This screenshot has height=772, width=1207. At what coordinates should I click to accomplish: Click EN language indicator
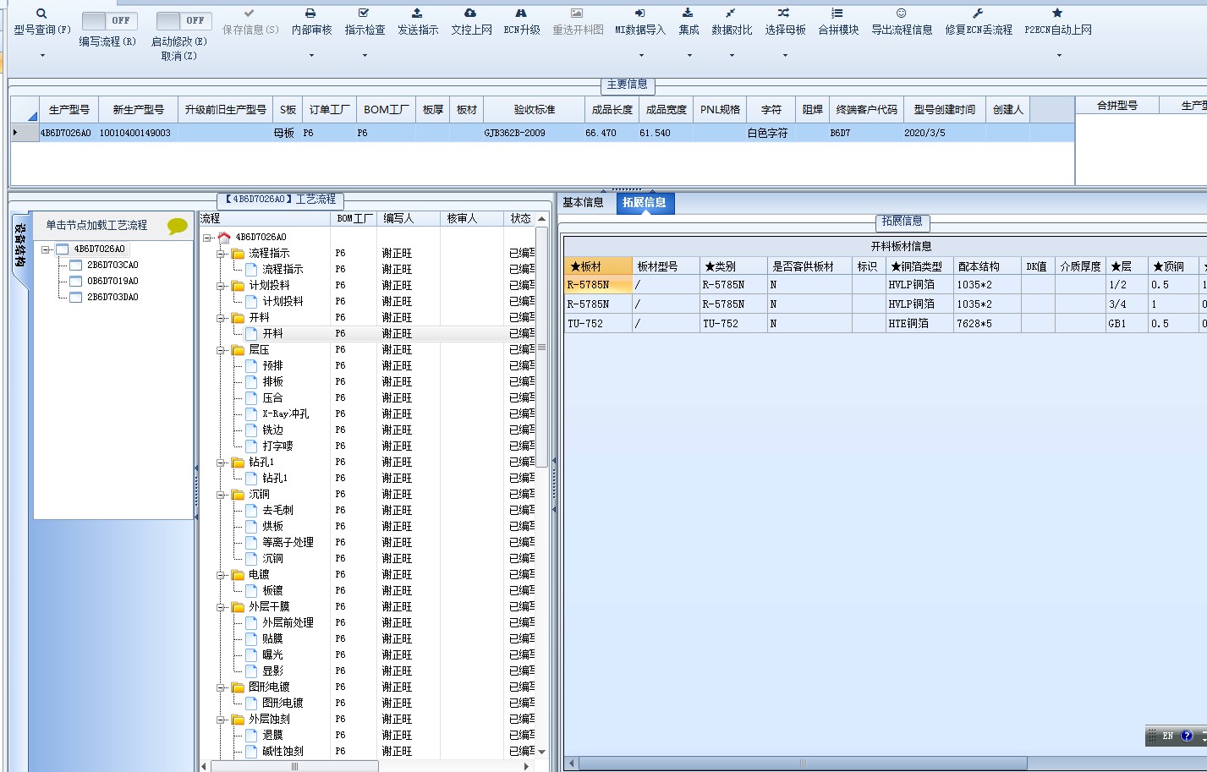tap(1168, 736)
